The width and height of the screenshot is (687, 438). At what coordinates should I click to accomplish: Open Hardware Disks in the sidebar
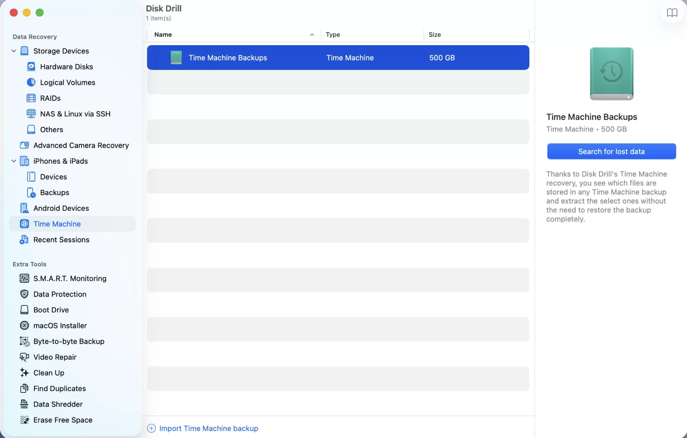click(66, 66)
